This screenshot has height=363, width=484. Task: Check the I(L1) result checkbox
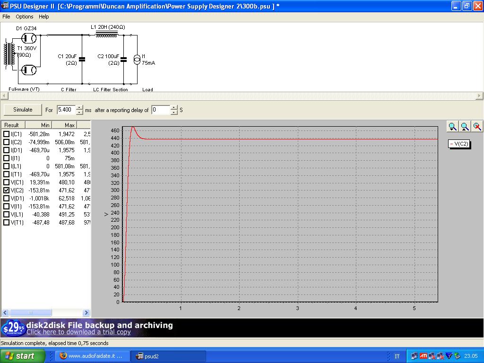6,166
